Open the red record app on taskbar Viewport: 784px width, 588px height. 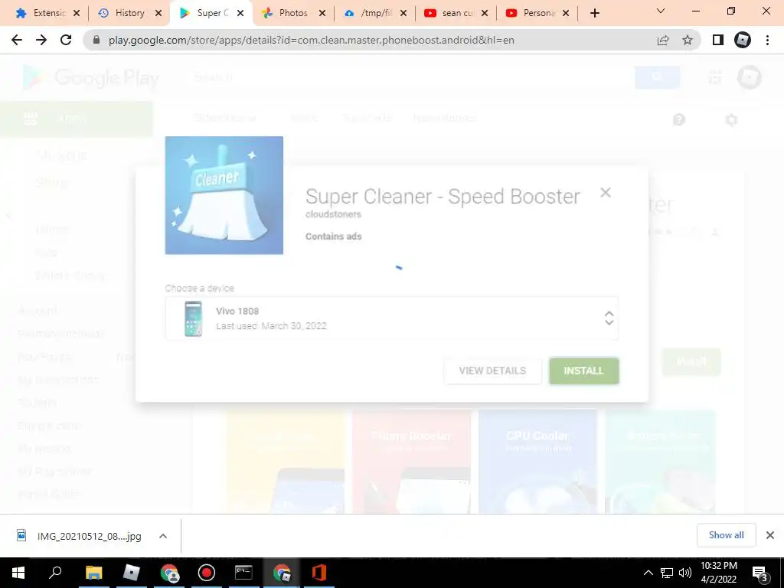[206, 573]
